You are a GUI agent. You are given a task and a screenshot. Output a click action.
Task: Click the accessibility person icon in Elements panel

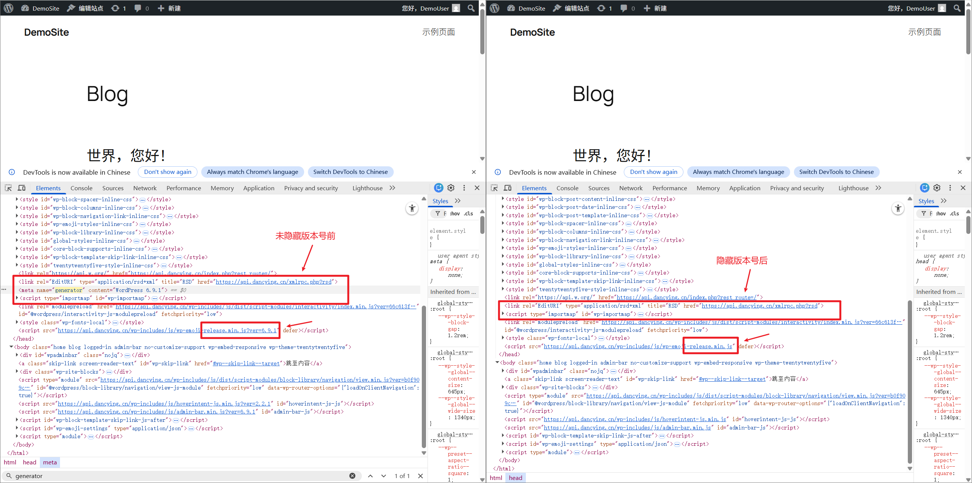[x=412, y=208]
